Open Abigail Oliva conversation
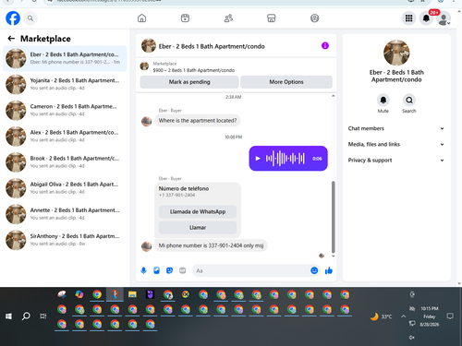 tap(65, 188)
